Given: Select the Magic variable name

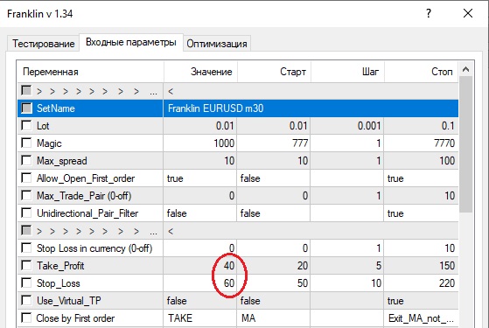Looking at the screenshot, I should point(49,143).
